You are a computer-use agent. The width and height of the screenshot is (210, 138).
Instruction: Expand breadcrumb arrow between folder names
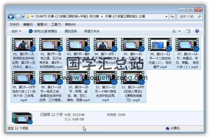[x=102, y=17]
